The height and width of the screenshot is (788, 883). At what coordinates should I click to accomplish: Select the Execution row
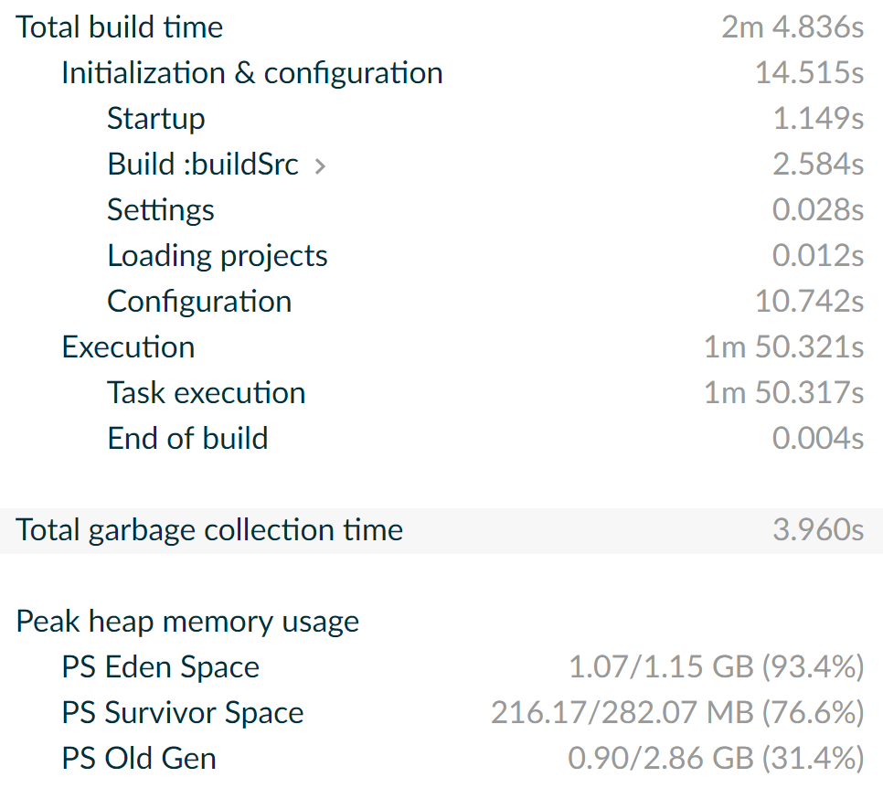[128, 347]
